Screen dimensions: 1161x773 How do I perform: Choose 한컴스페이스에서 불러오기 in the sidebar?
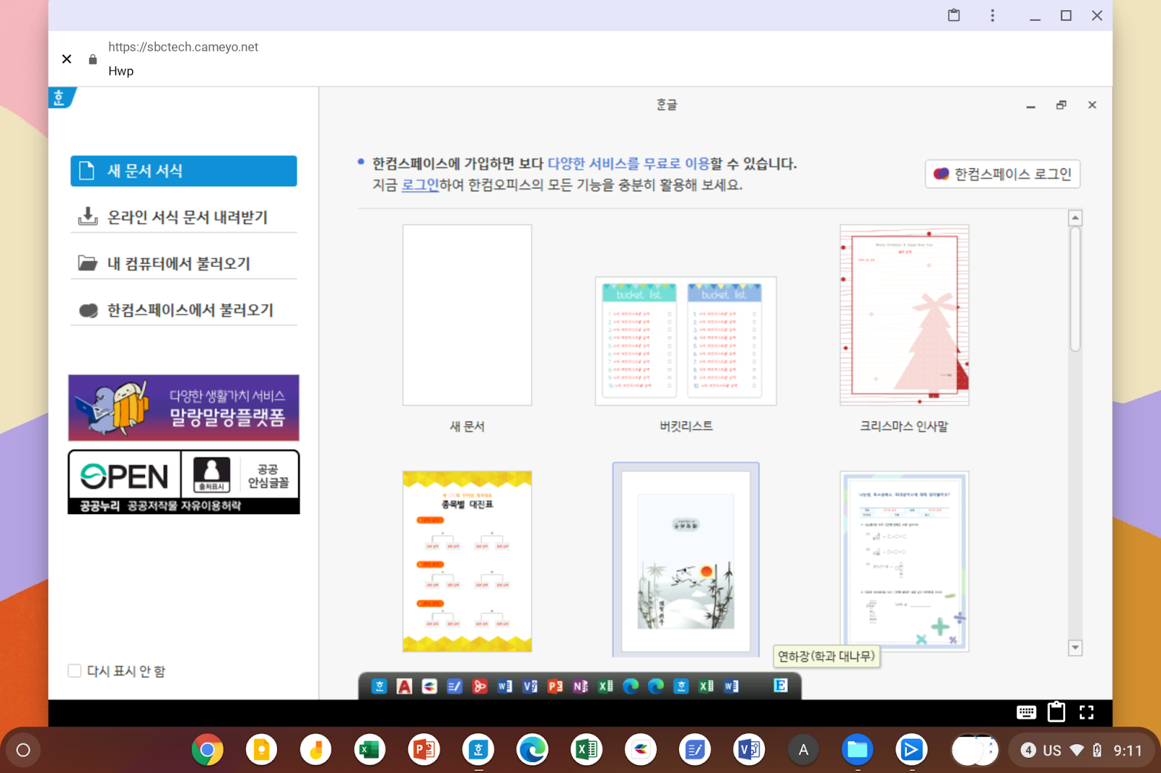pos(184,310)
